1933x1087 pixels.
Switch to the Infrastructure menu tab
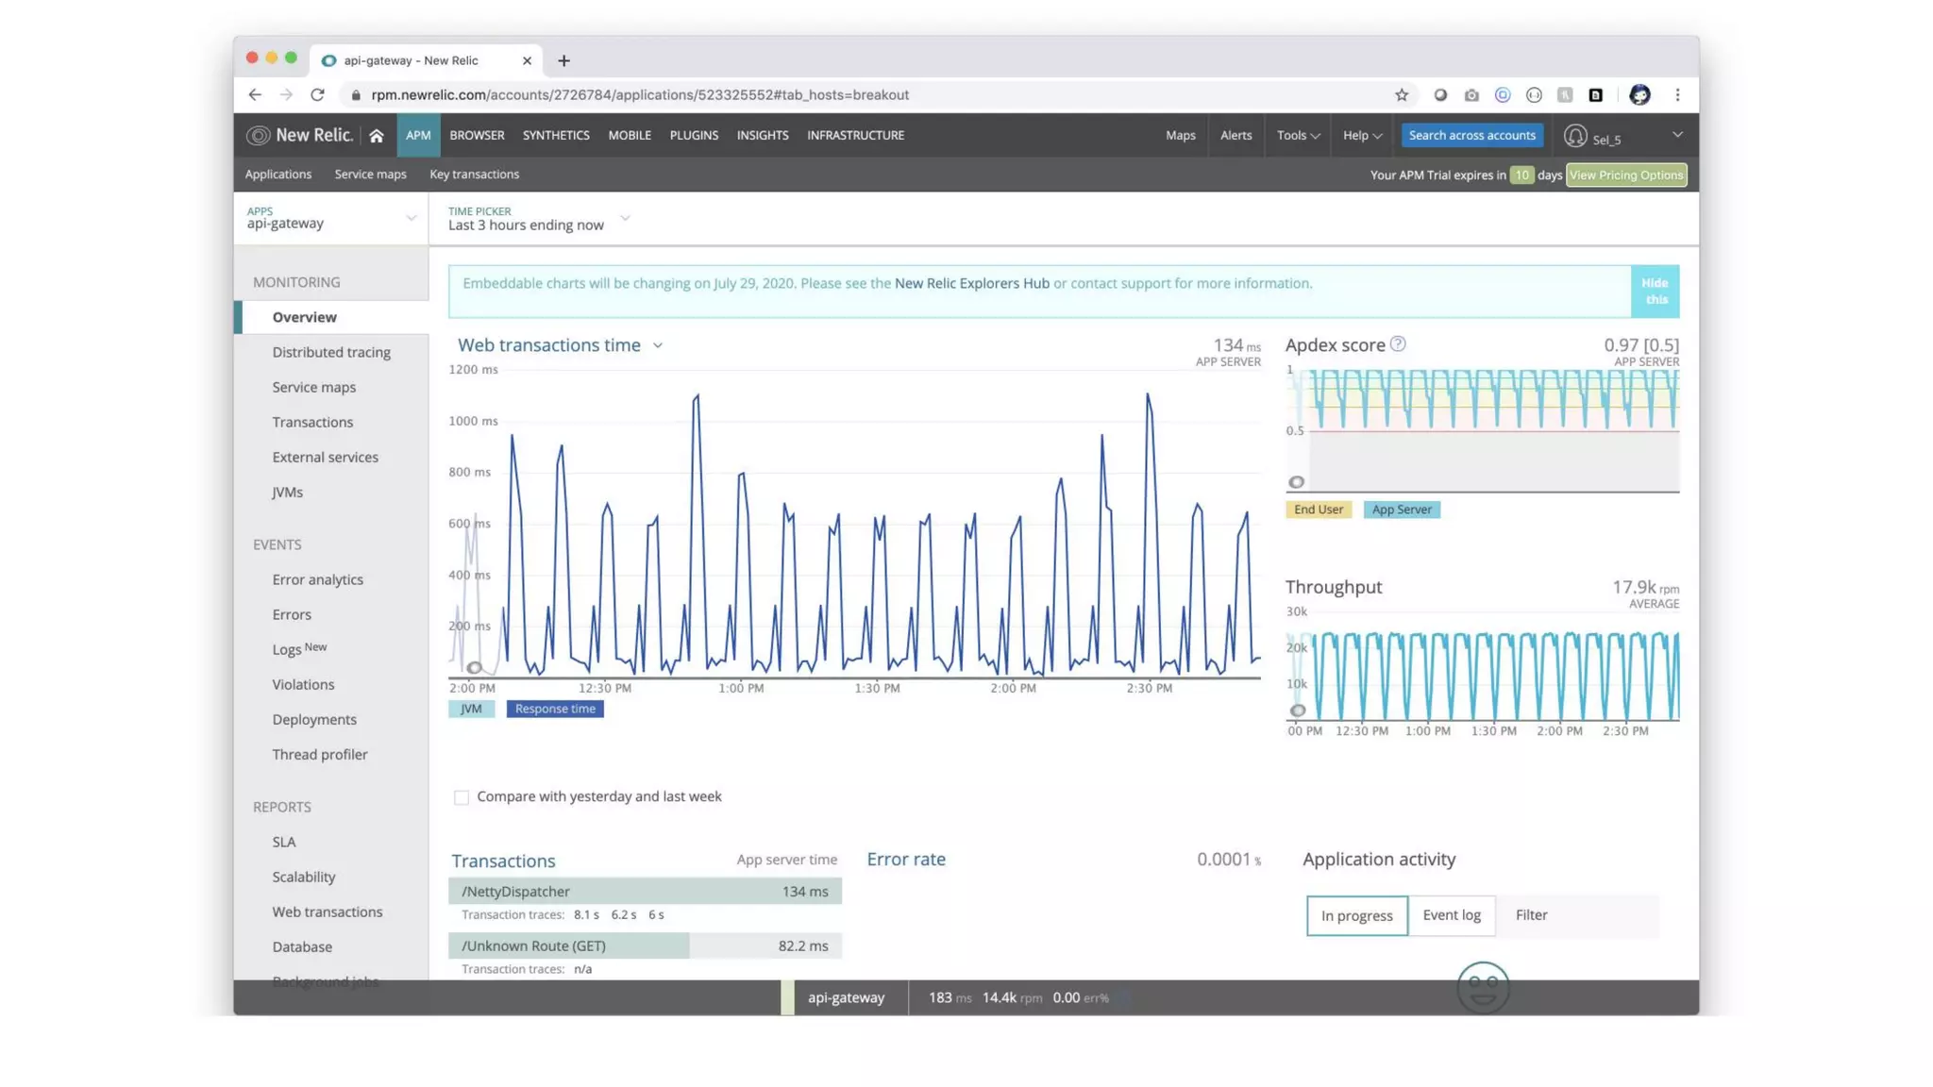(x=855, y=136)
